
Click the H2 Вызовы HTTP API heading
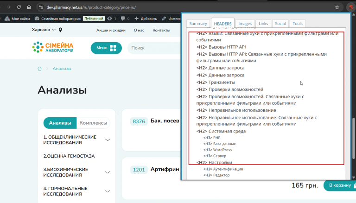(221, 47)
